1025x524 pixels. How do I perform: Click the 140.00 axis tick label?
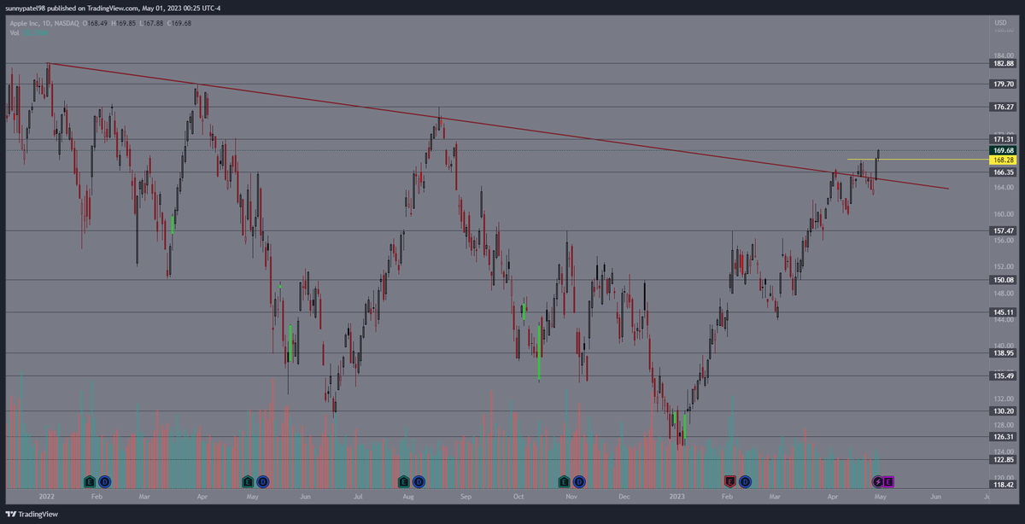pos(1003,346)
